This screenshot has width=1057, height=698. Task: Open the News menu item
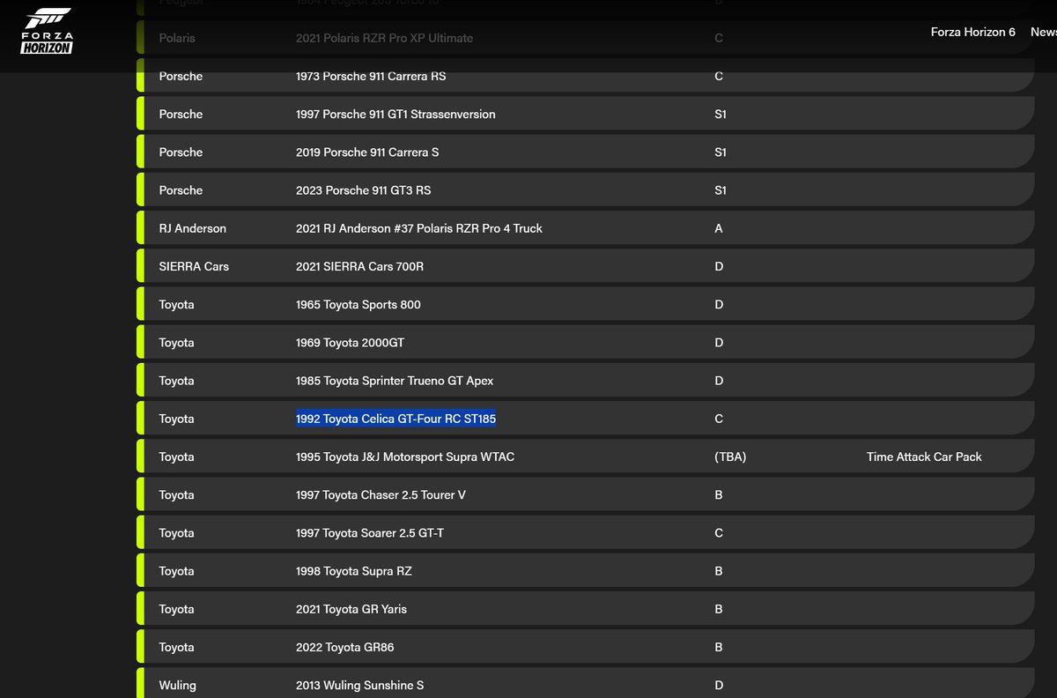(1043, 32)
